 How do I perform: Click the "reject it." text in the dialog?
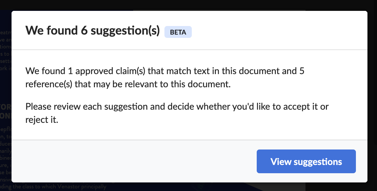(42, 120)
